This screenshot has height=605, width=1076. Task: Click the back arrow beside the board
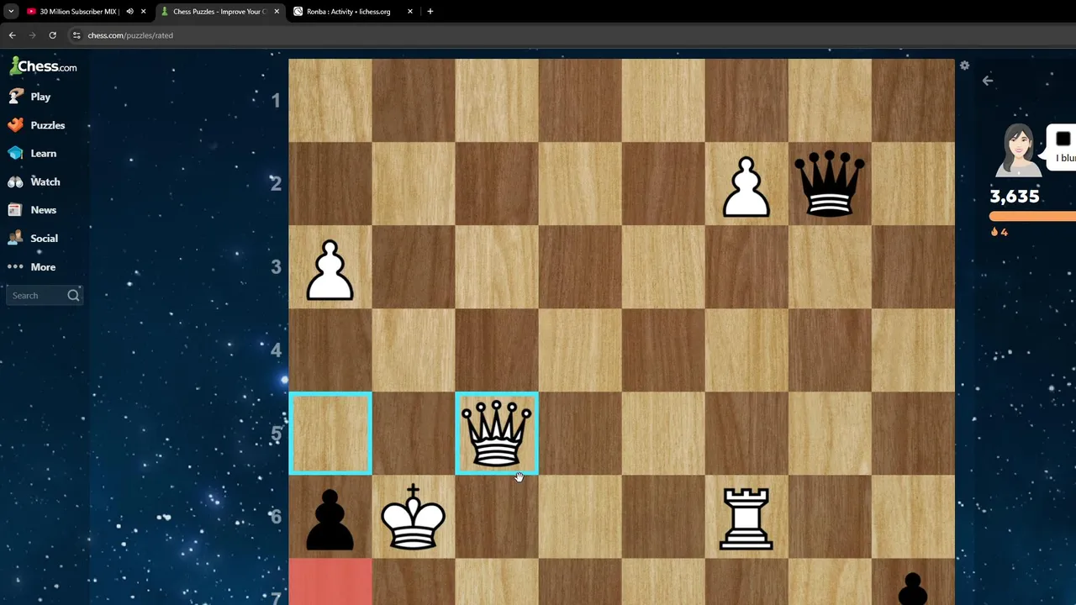pos(988,81)
